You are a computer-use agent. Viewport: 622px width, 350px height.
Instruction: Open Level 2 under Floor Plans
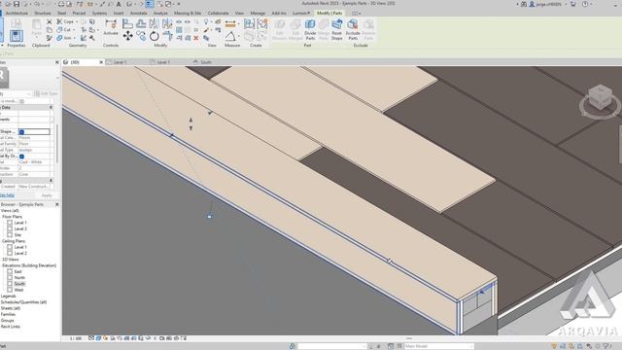coord(20,229)
